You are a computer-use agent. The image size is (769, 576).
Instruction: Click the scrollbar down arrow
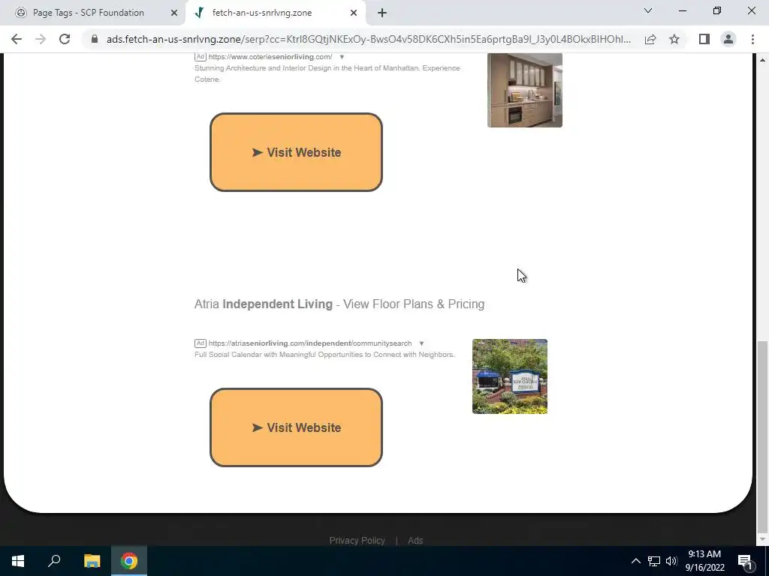[762, 540]
